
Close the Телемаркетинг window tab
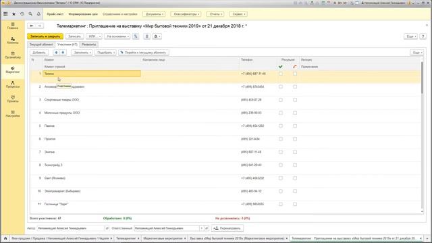coord(138,238)
